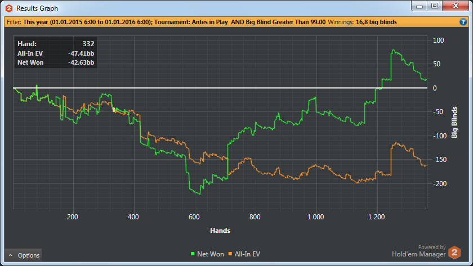This screenshot has width=473, height=266.
Task: Close the Results Graph window
Action: 455,6
